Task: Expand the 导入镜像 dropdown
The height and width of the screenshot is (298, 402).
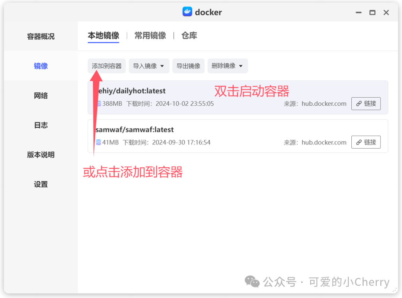Action: 149,66
